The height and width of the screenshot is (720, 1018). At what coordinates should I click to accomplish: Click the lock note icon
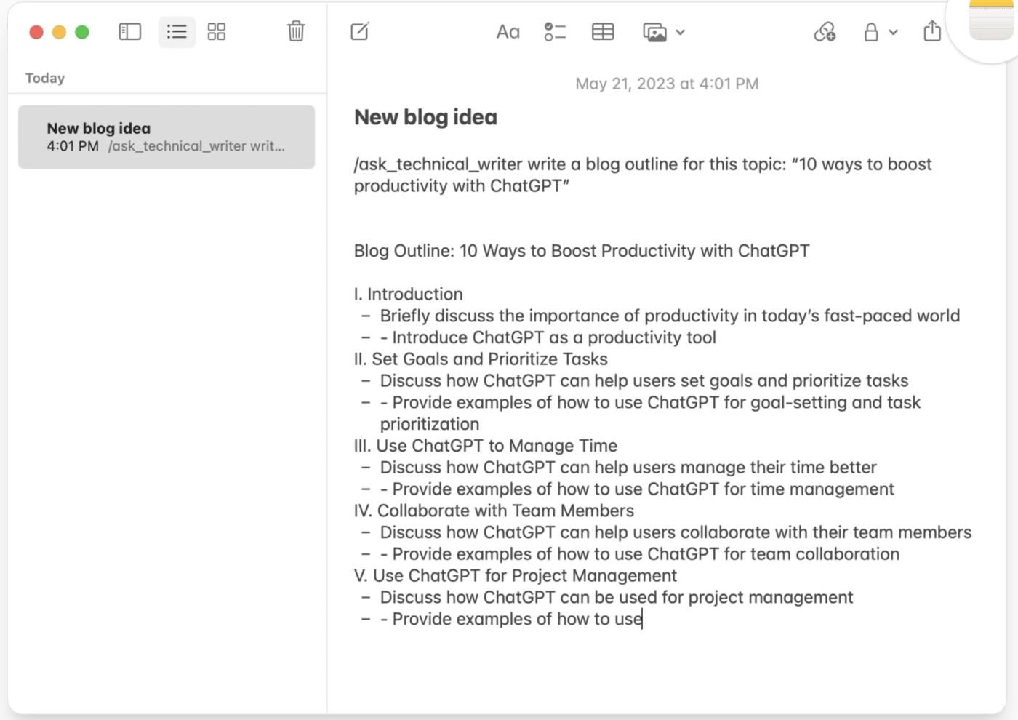(x=870, y=32)
